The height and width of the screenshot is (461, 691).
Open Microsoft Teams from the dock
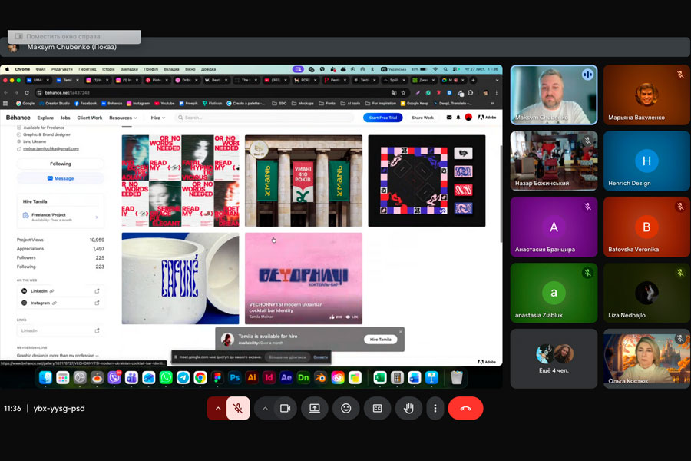131,377
